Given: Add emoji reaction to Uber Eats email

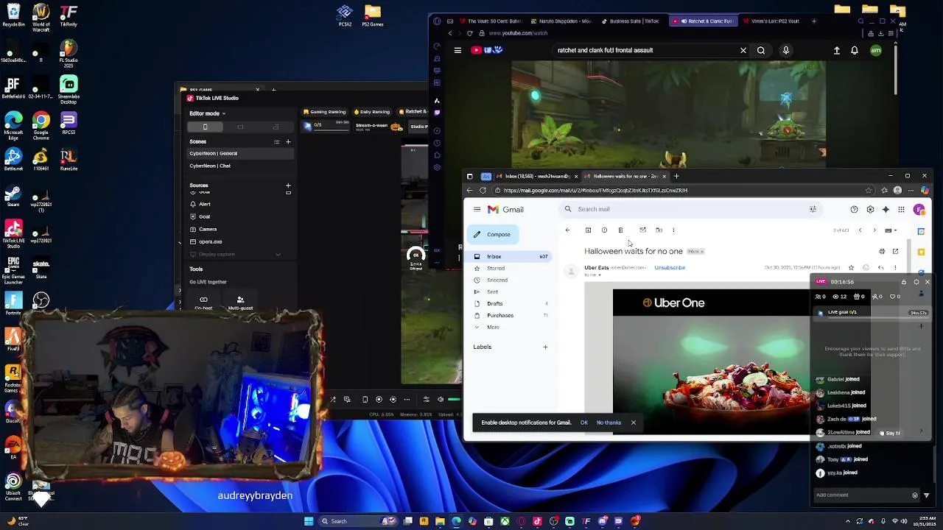Looking at the screenshot, I should pyautogui.click(x=866, y=268).
